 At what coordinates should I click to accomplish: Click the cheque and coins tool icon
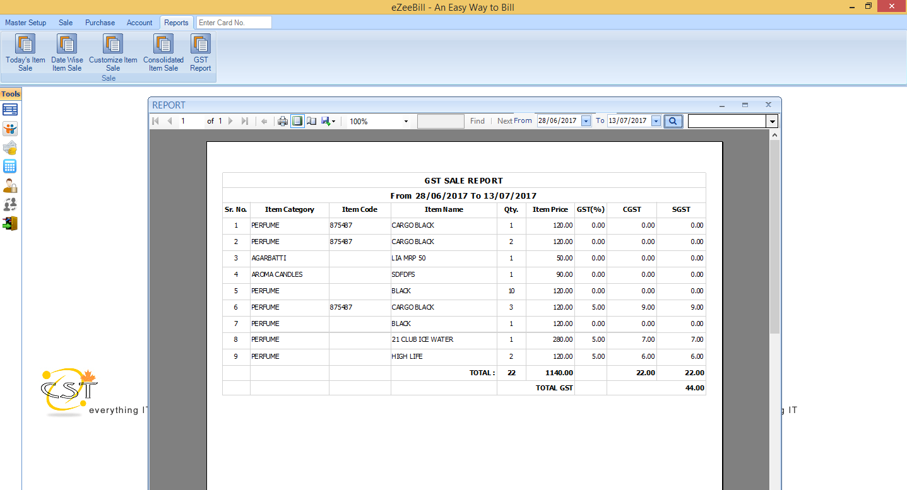tap(10, 148)
